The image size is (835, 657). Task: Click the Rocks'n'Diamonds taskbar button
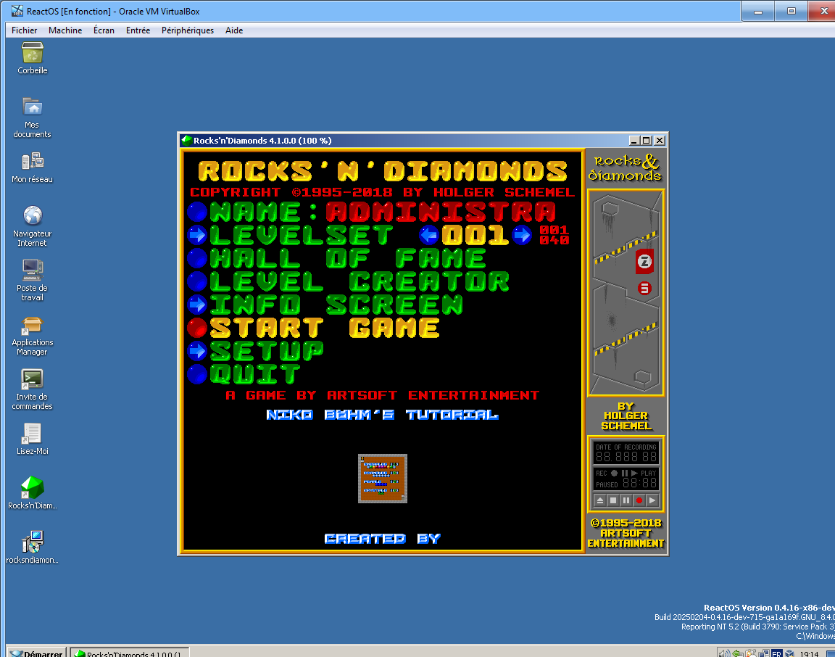(x=130, y=653)
